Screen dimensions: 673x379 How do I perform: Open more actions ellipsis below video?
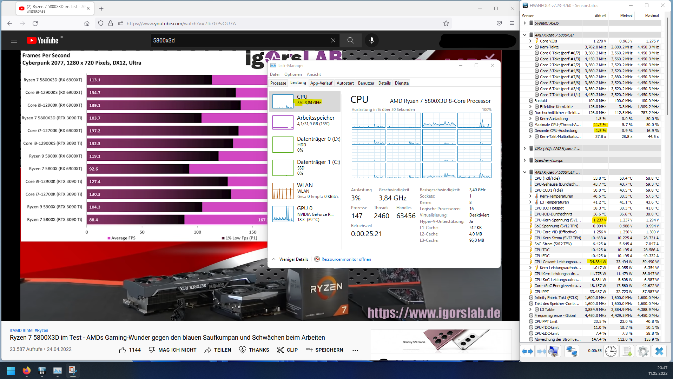click(355, 350)
